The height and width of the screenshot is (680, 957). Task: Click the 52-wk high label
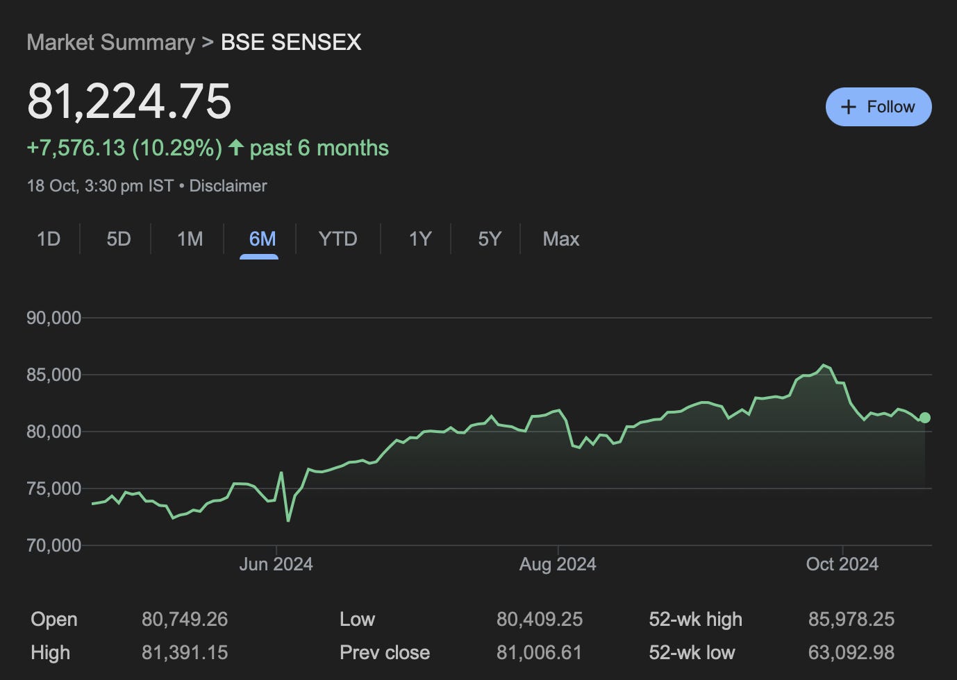(x=695, y=619)
